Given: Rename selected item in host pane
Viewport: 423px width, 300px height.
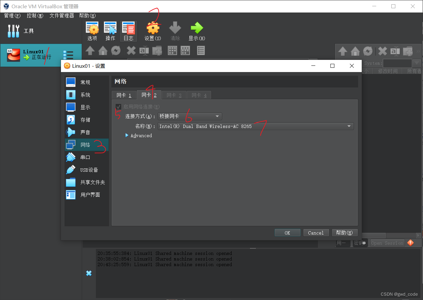Looking at the screenshot, I should coord(144,51).
